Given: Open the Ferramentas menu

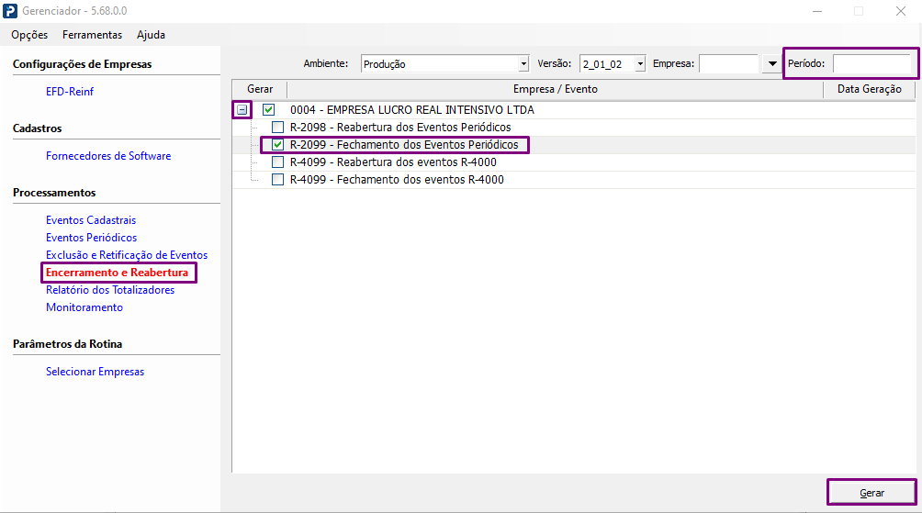Looking at the screenshot, I should (93, 35).
